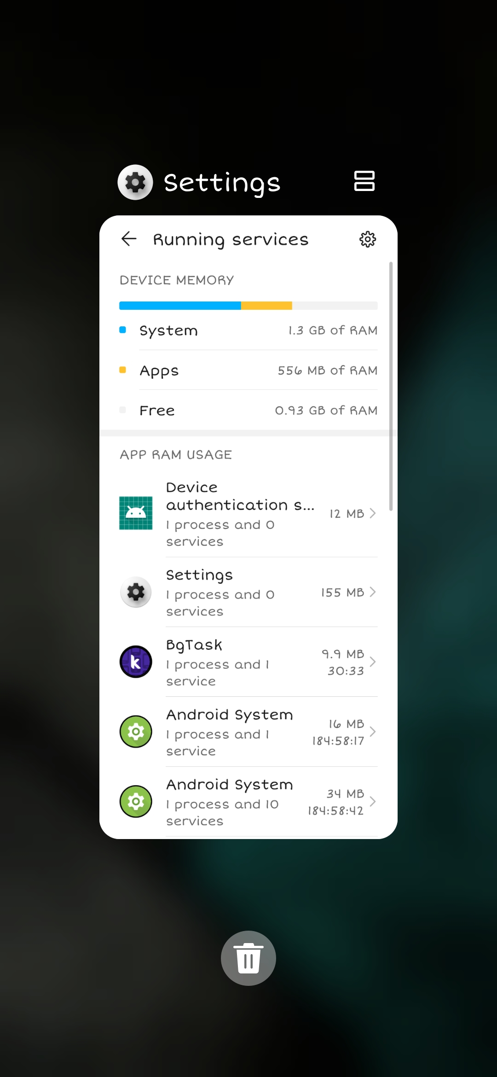Open Android System with 10 services
The image size is (497, 1077).
coord(248,802)
